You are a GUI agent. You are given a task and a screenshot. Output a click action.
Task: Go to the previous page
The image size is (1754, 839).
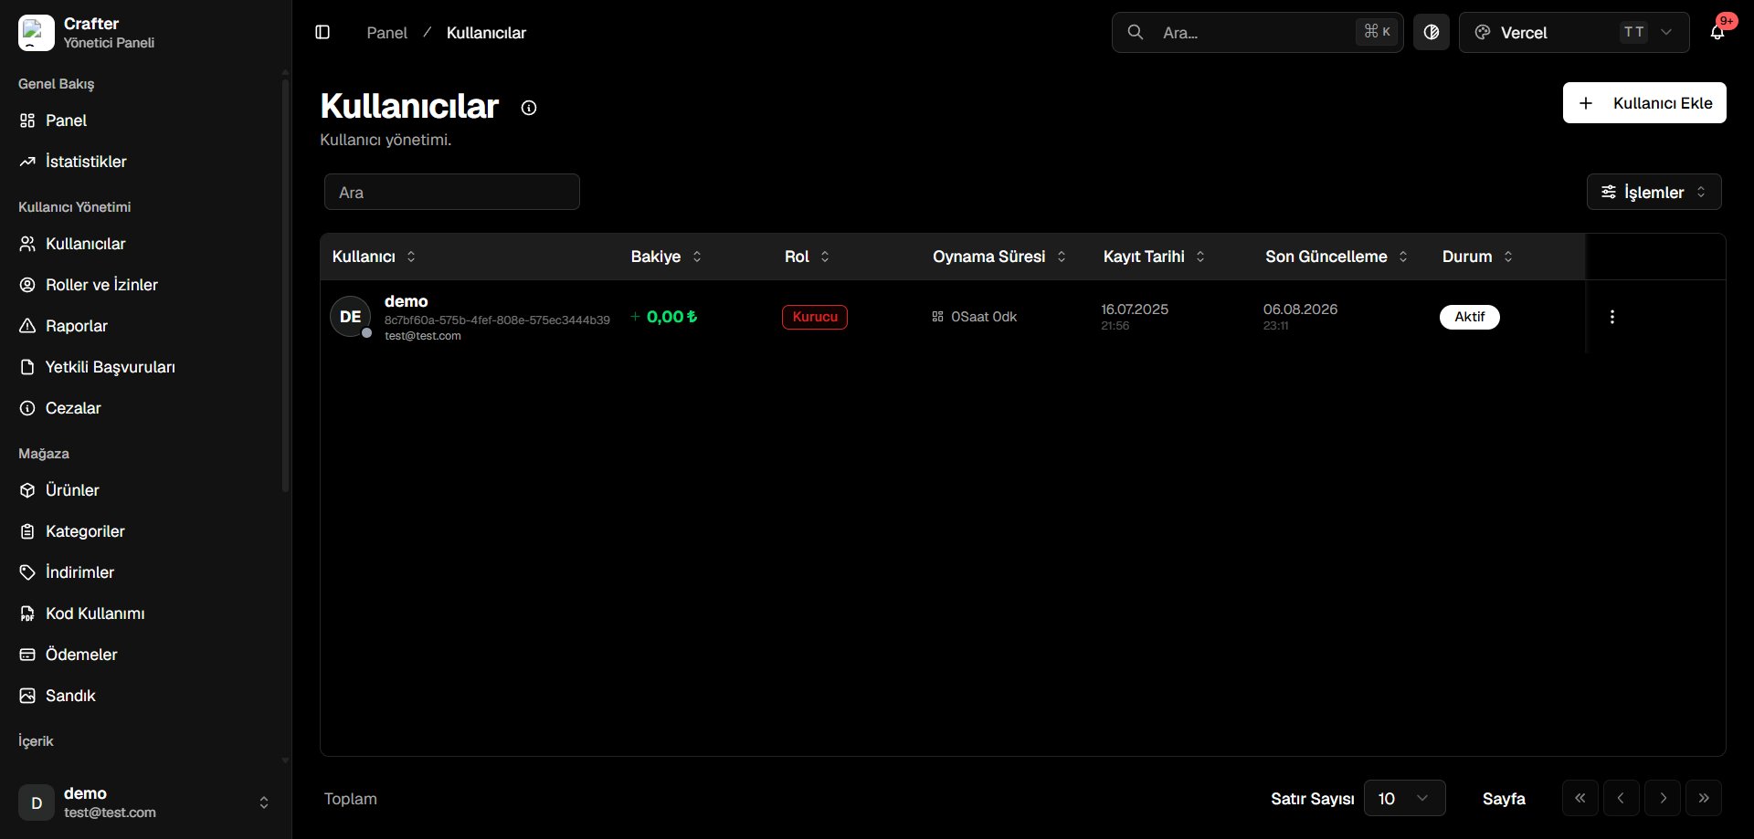pos(1622,798)
